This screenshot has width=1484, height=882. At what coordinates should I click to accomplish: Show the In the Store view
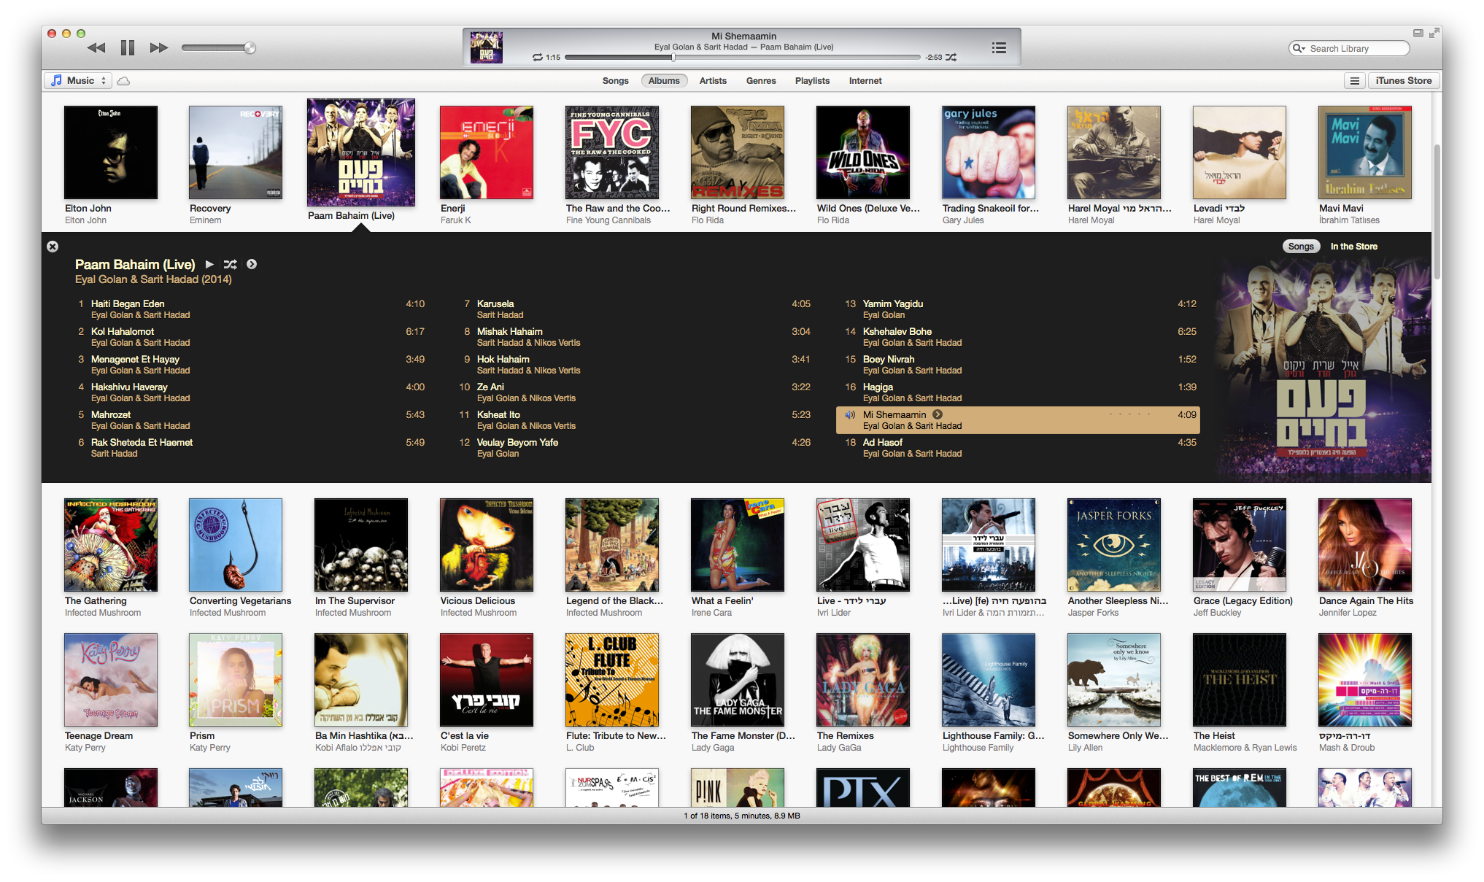[x=1353, y=247]
